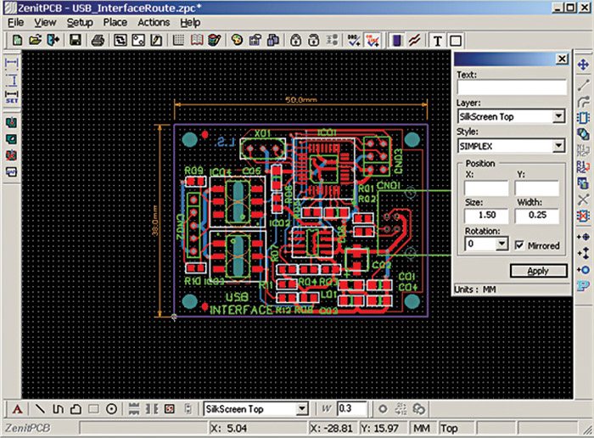Expand the Style dropdown showing SIMPLEX
This screenshot has height=438, width=594.
click(x=558, y=145)
